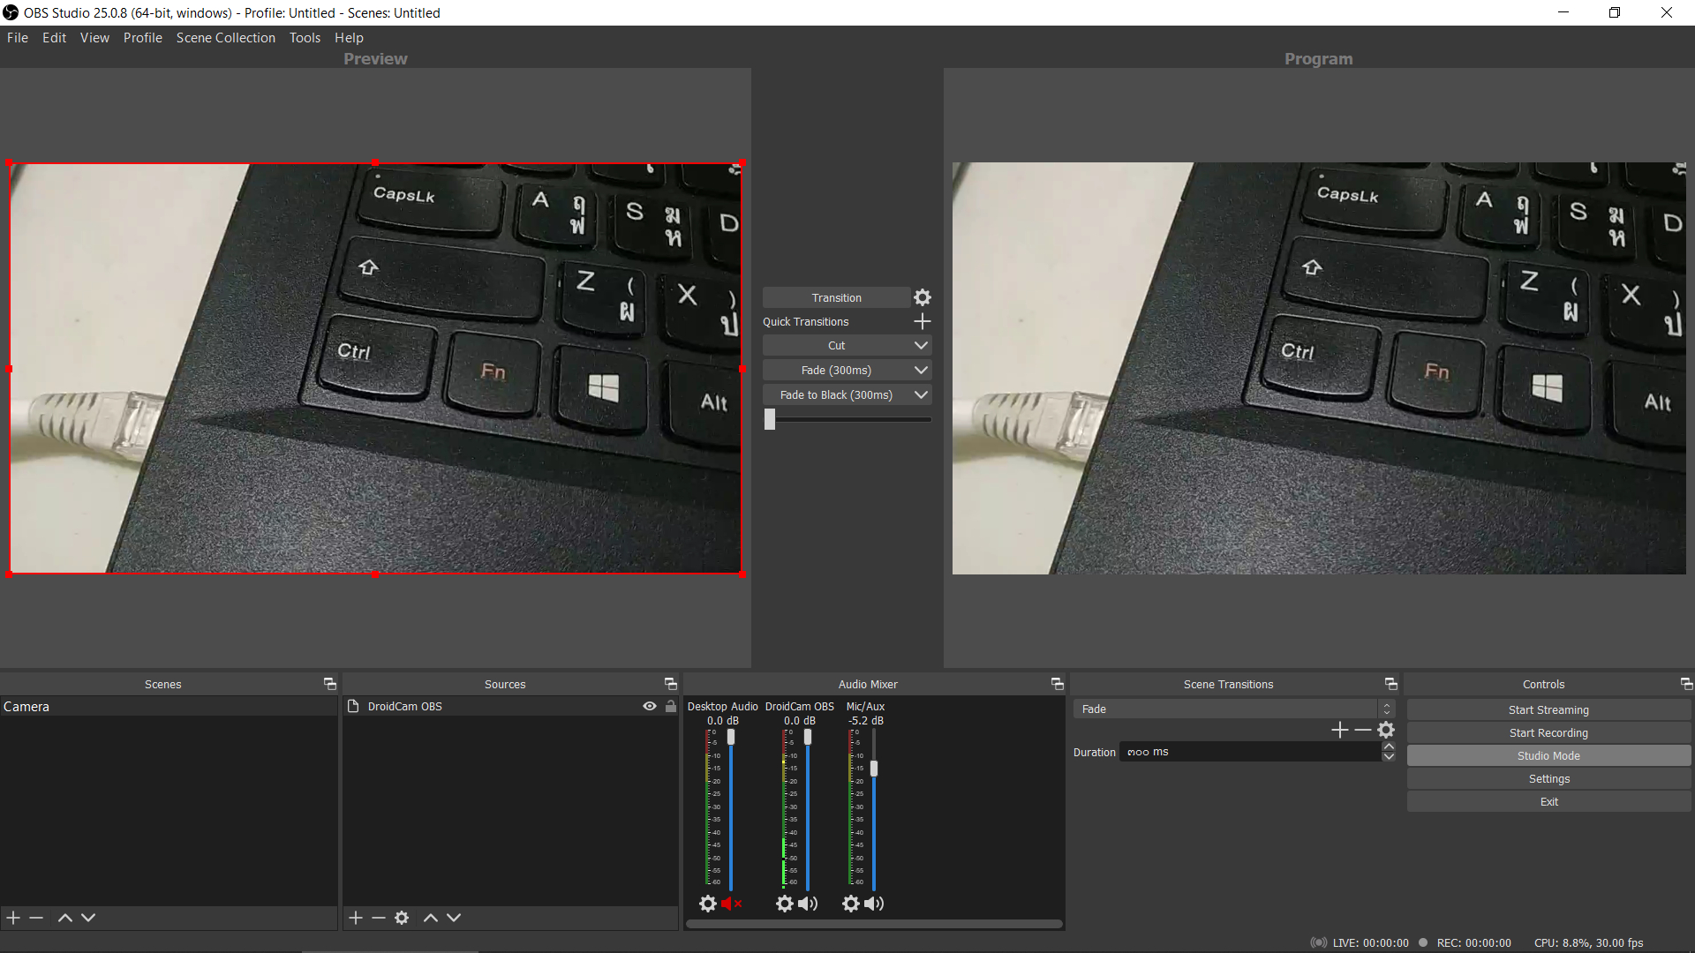Unmute the Desktop Audio channel
The height and width of the screenshot is (953, 1695).
tap(730, 903)
